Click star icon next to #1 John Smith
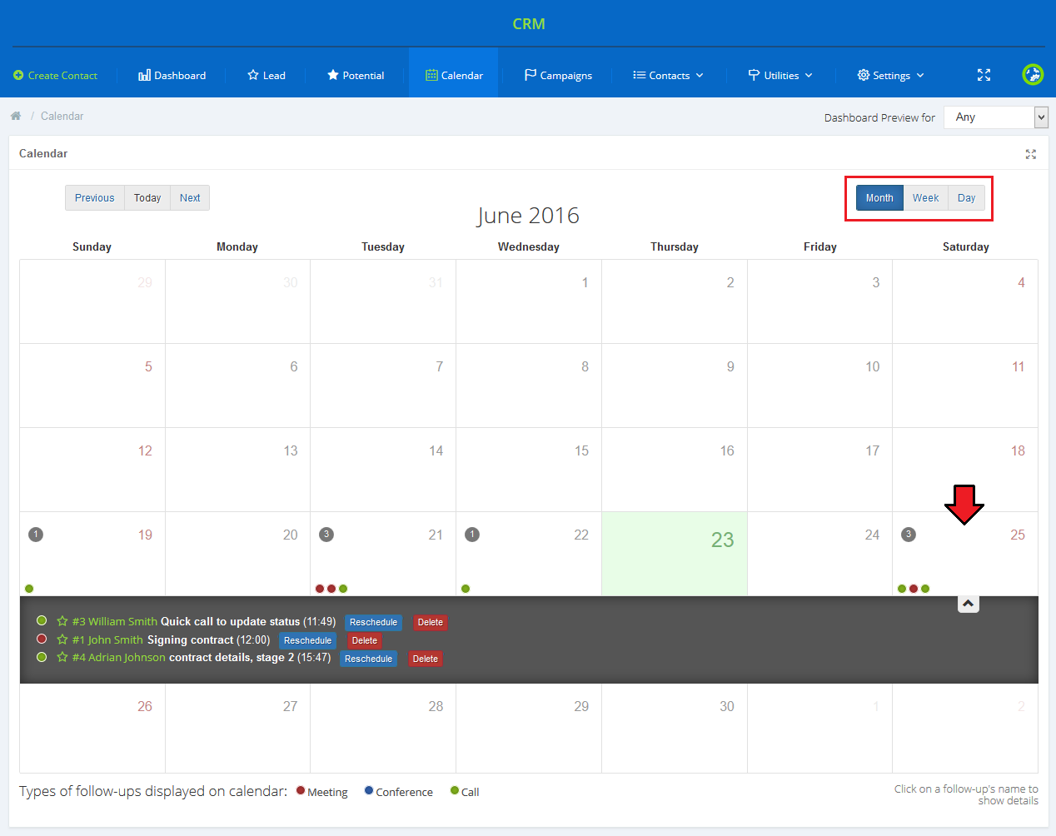 tap(62, 639)
